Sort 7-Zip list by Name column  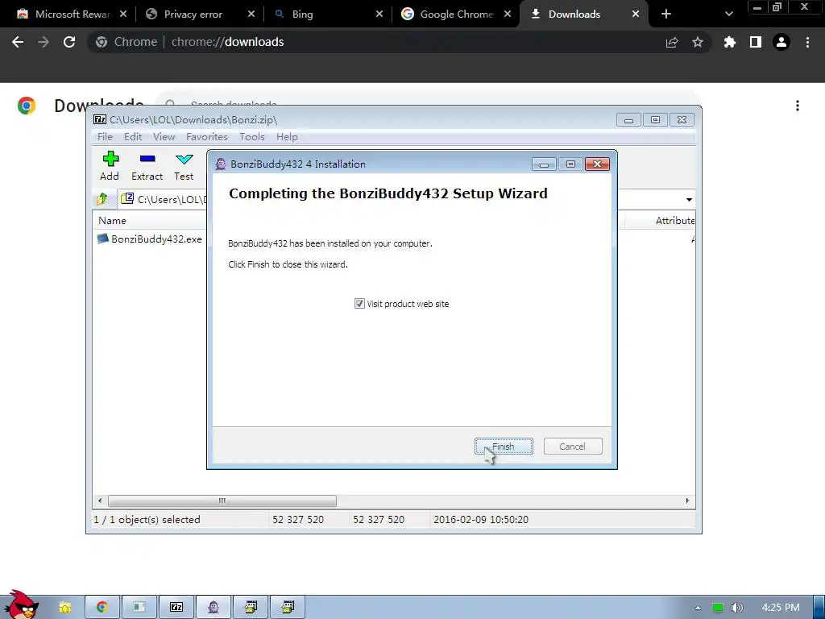click(112, 221)
